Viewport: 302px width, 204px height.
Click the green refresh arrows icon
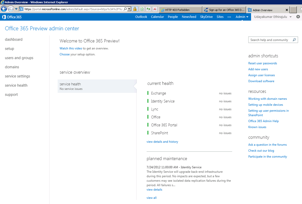(x=148, y=9)
